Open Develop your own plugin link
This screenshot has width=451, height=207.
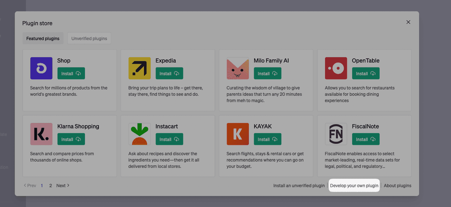tap(354, 186)
